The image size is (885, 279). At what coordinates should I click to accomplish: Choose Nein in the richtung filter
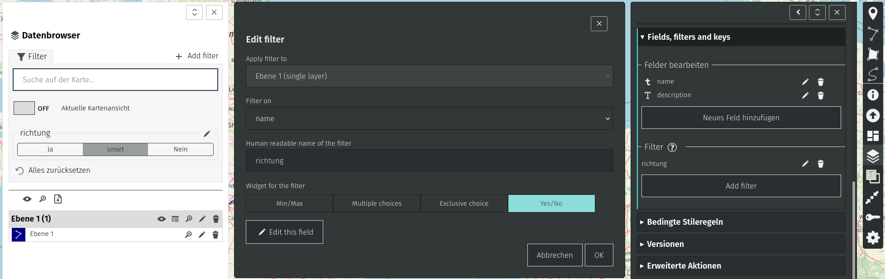[x=180, y=149]
